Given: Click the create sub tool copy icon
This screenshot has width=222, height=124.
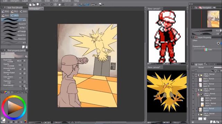Looking at the screenshot, I should tap(23, 47).
